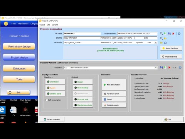Viewport: 185px width, 139px height.
Task: Open the raiser-solar desktop icon
Action: [x=25, y=112]
